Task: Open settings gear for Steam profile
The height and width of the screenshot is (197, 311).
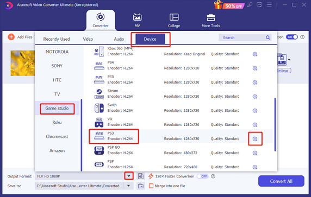Action: pyautogui.click(x=255, y=97)
